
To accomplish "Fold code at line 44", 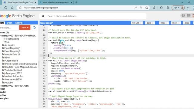I will pyautogui.click(x=47, y=76).
